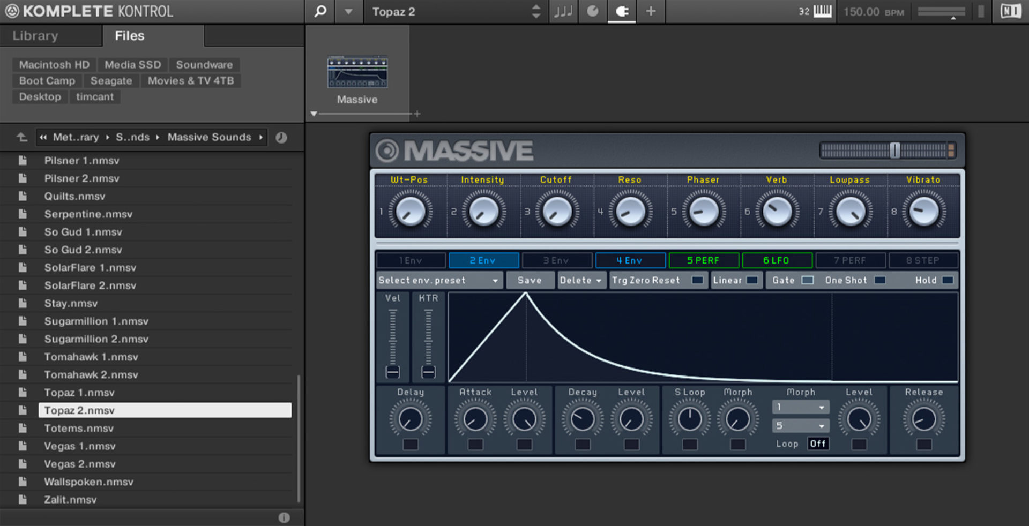The width and height of the screenshot is (1029, 526).
Task: Select the 6 LFO tab in Massive
Action: coord(777,260)
